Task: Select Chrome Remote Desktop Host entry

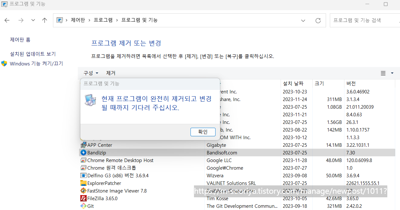Action: [120, 160]
